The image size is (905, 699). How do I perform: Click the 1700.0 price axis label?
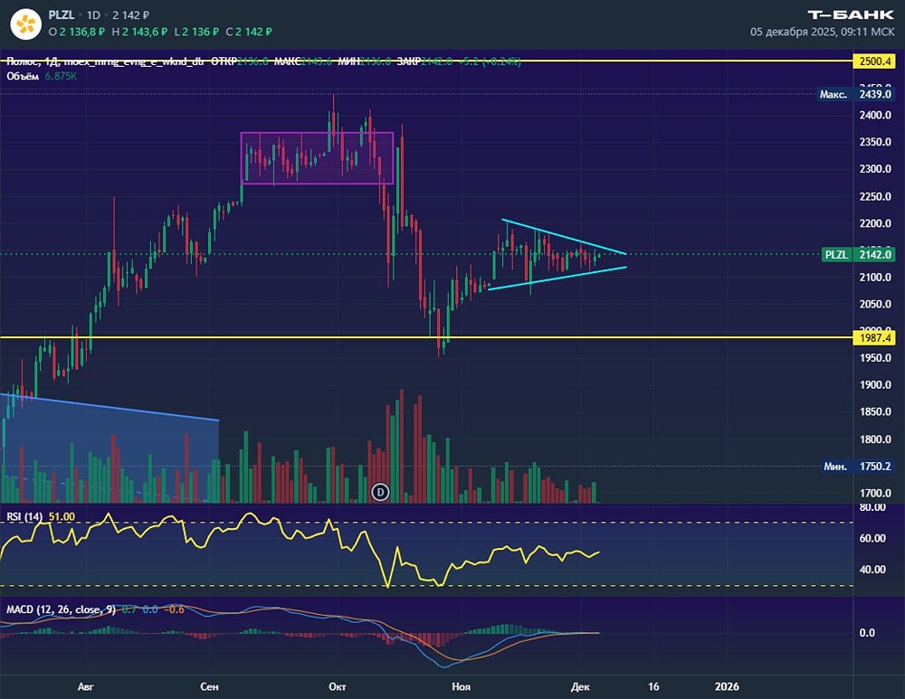pos(875,493)
